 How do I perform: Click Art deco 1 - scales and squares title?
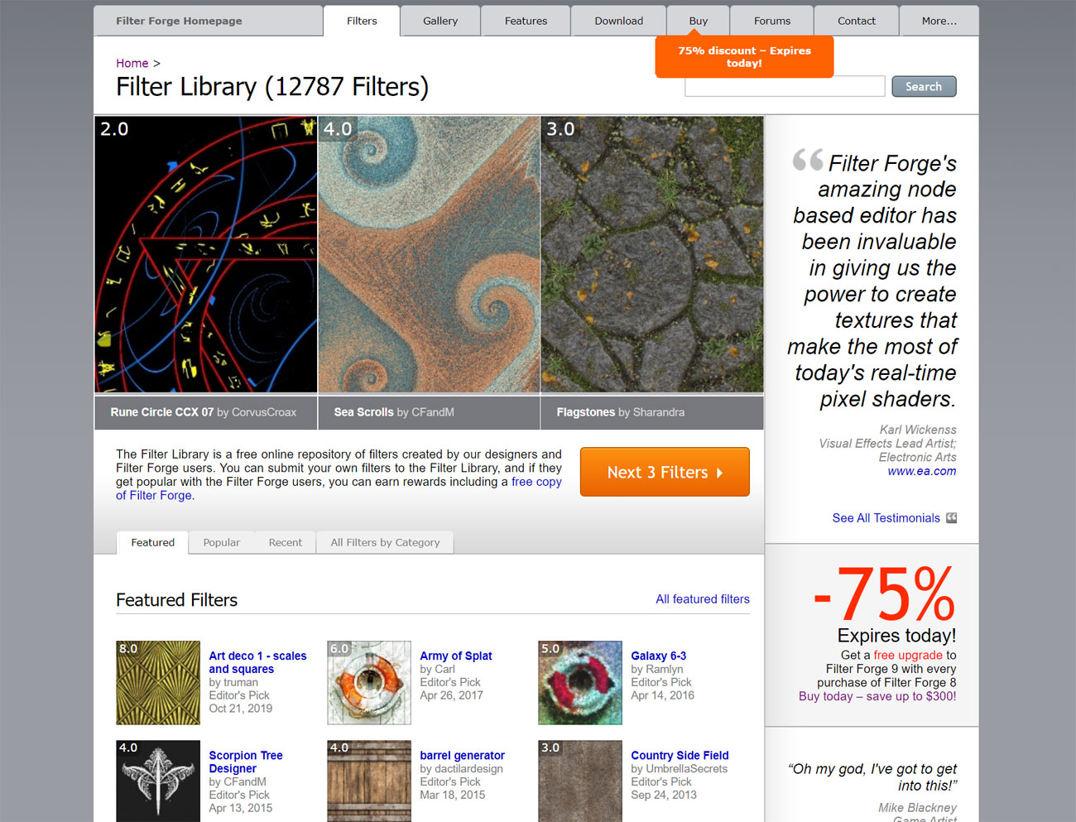[x=257, y=662]
